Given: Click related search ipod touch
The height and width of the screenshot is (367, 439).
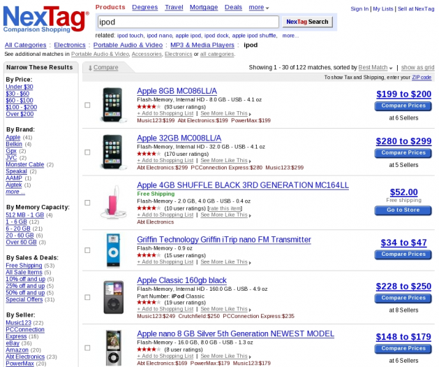Looking at the screenshot, I should [x=131, y=36].
